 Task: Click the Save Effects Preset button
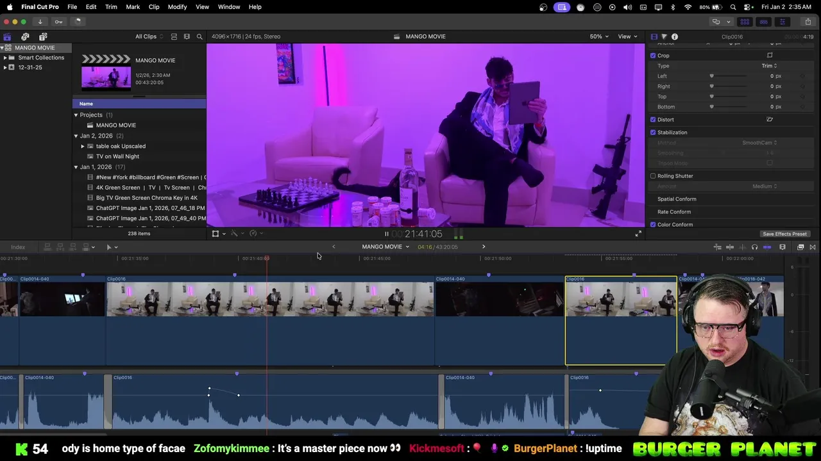pos(784,234)
